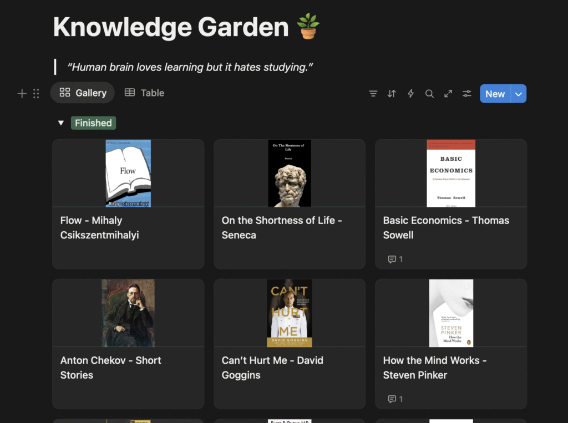Open Can't Hurt Me cover thumbnail

289,313
